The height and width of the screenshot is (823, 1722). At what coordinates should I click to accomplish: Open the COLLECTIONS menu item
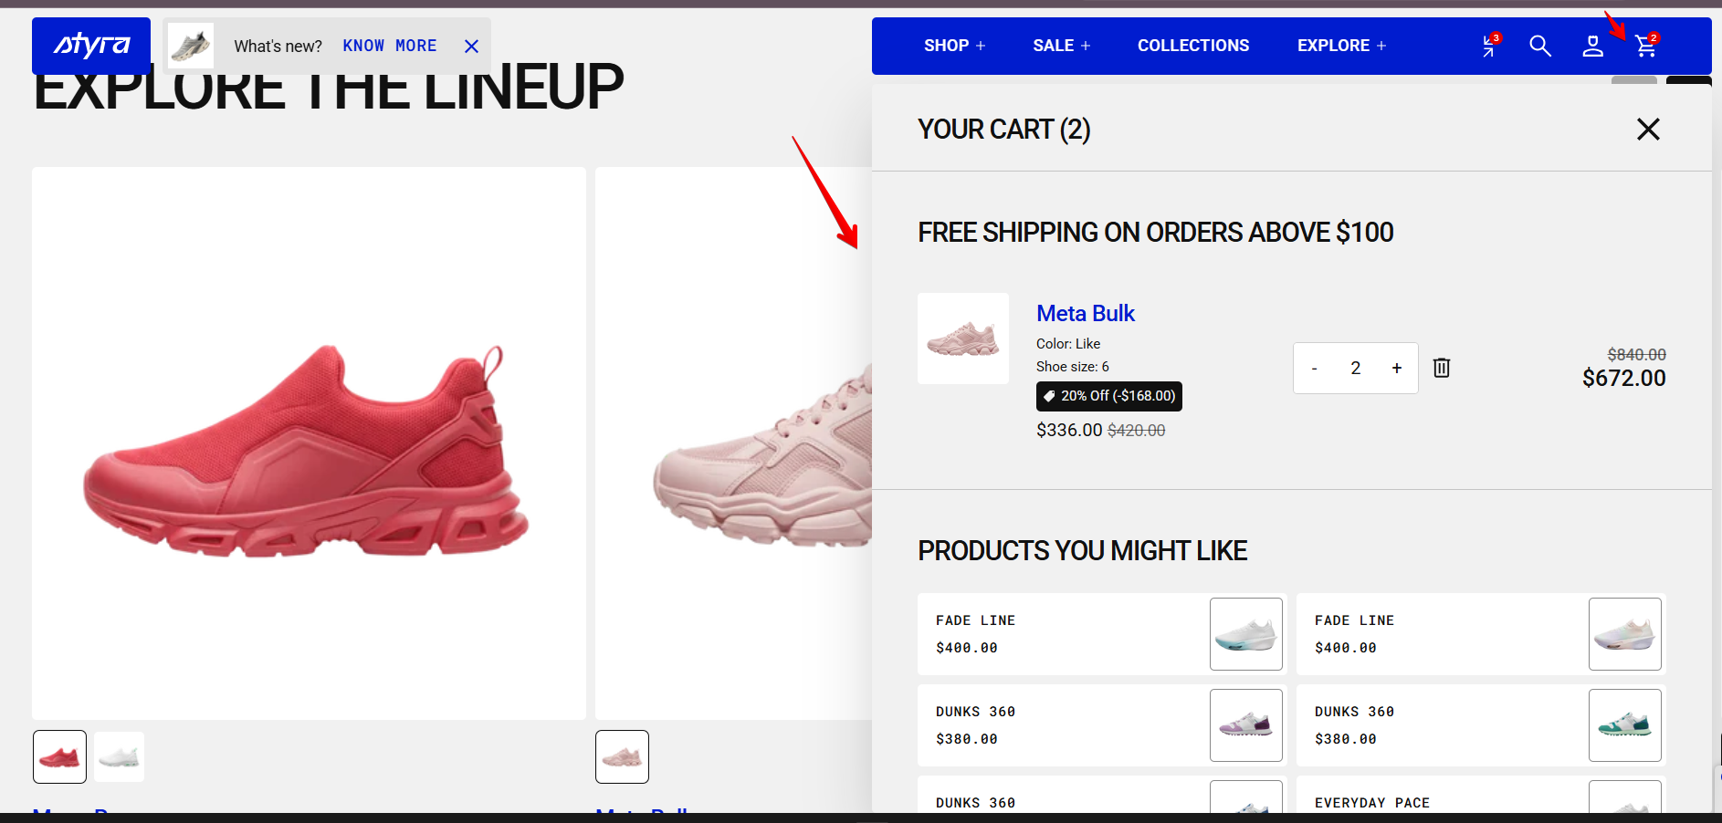tap(1193, 46)
